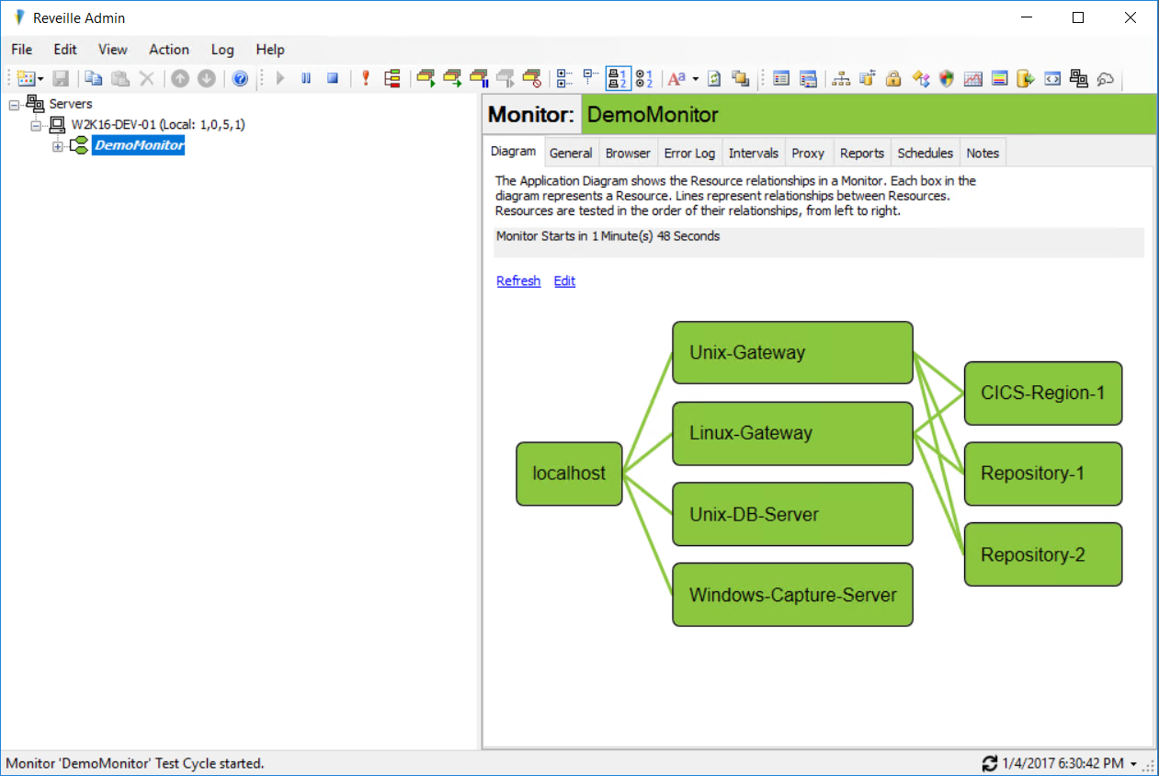This screenshot has height=776, width=1159.
Task: Click the shield security toolbar icon
Action: point(946,79)
